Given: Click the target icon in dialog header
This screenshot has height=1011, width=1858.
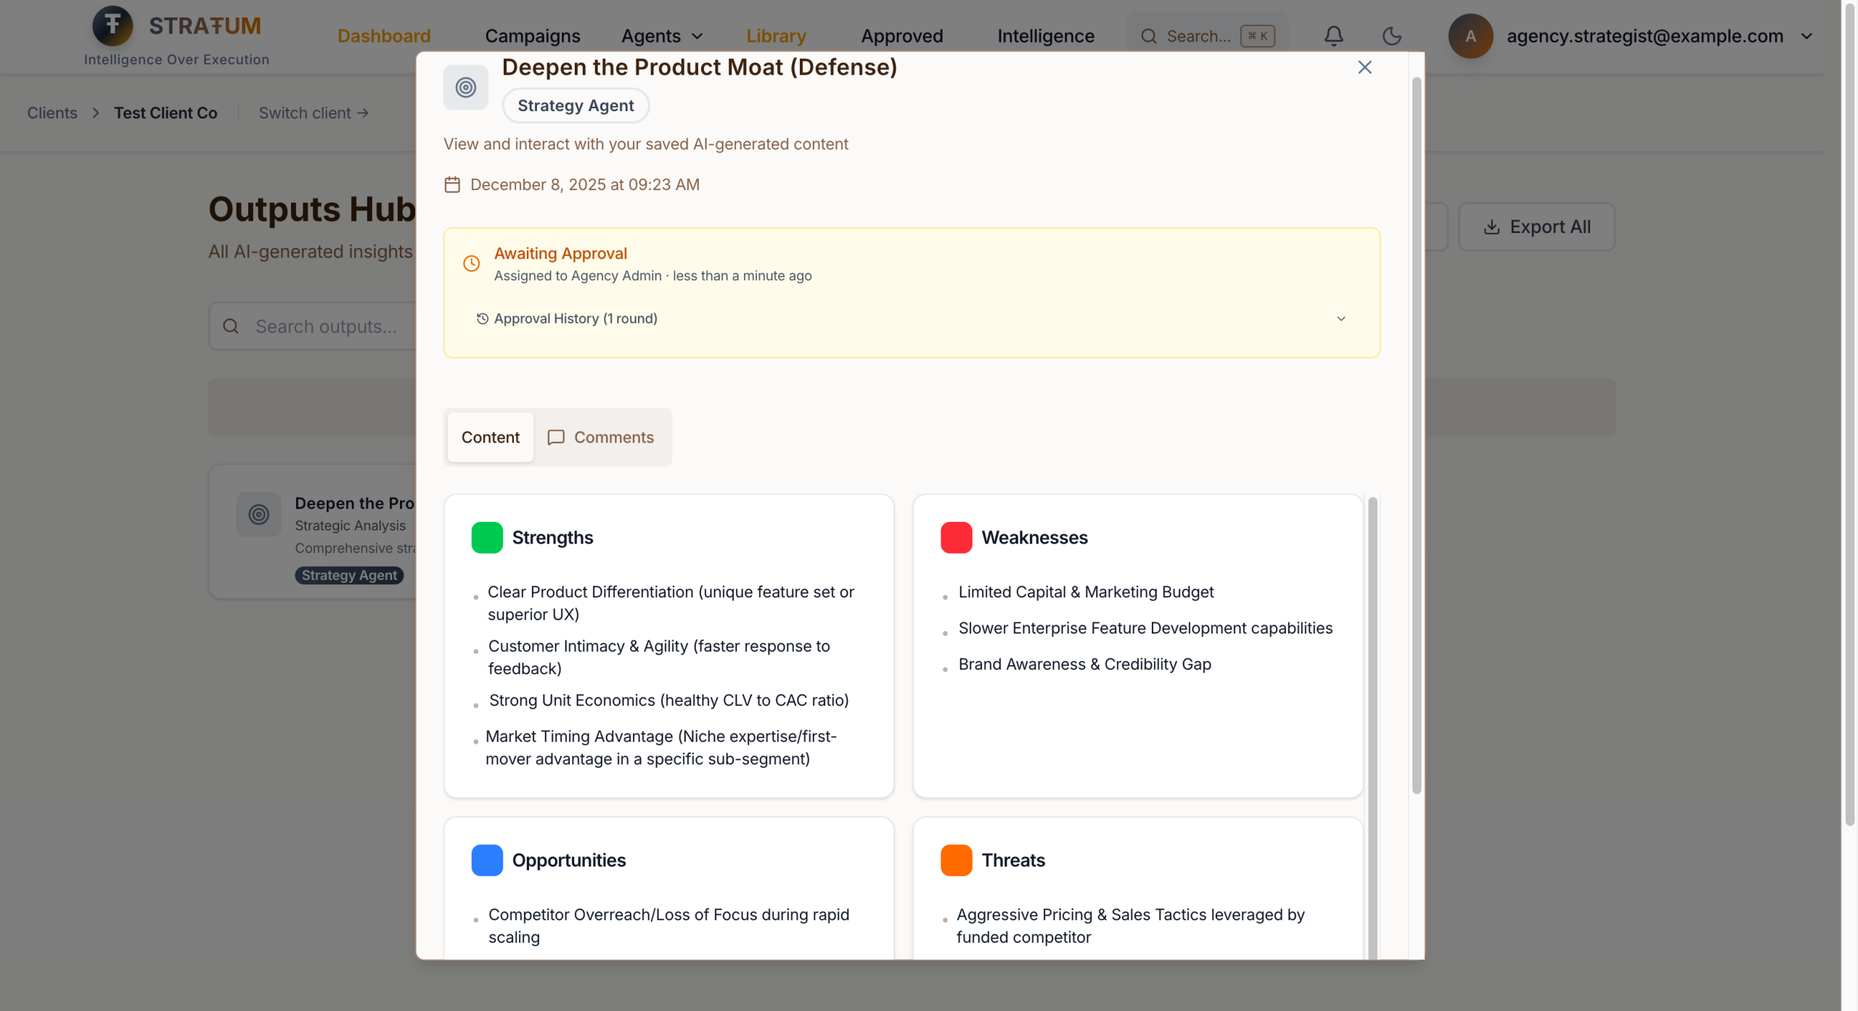Looking at the screenshot, I should click(465, 88).
